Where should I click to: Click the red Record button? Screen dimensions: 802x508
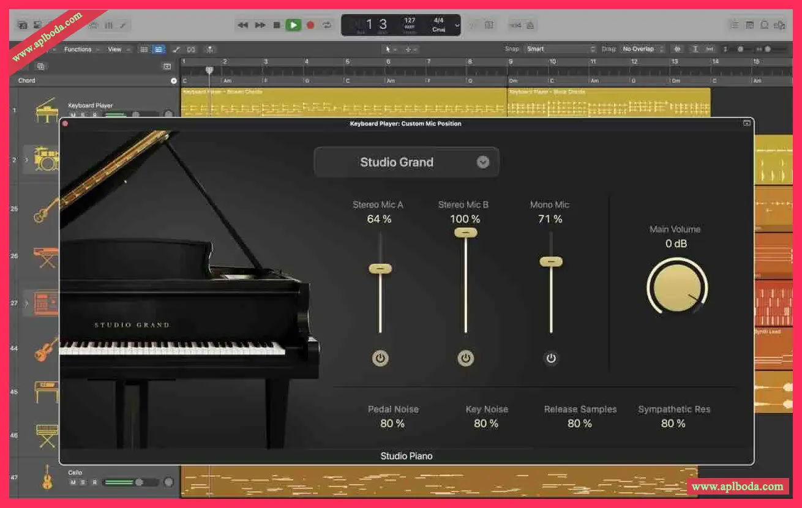[311, 24]
